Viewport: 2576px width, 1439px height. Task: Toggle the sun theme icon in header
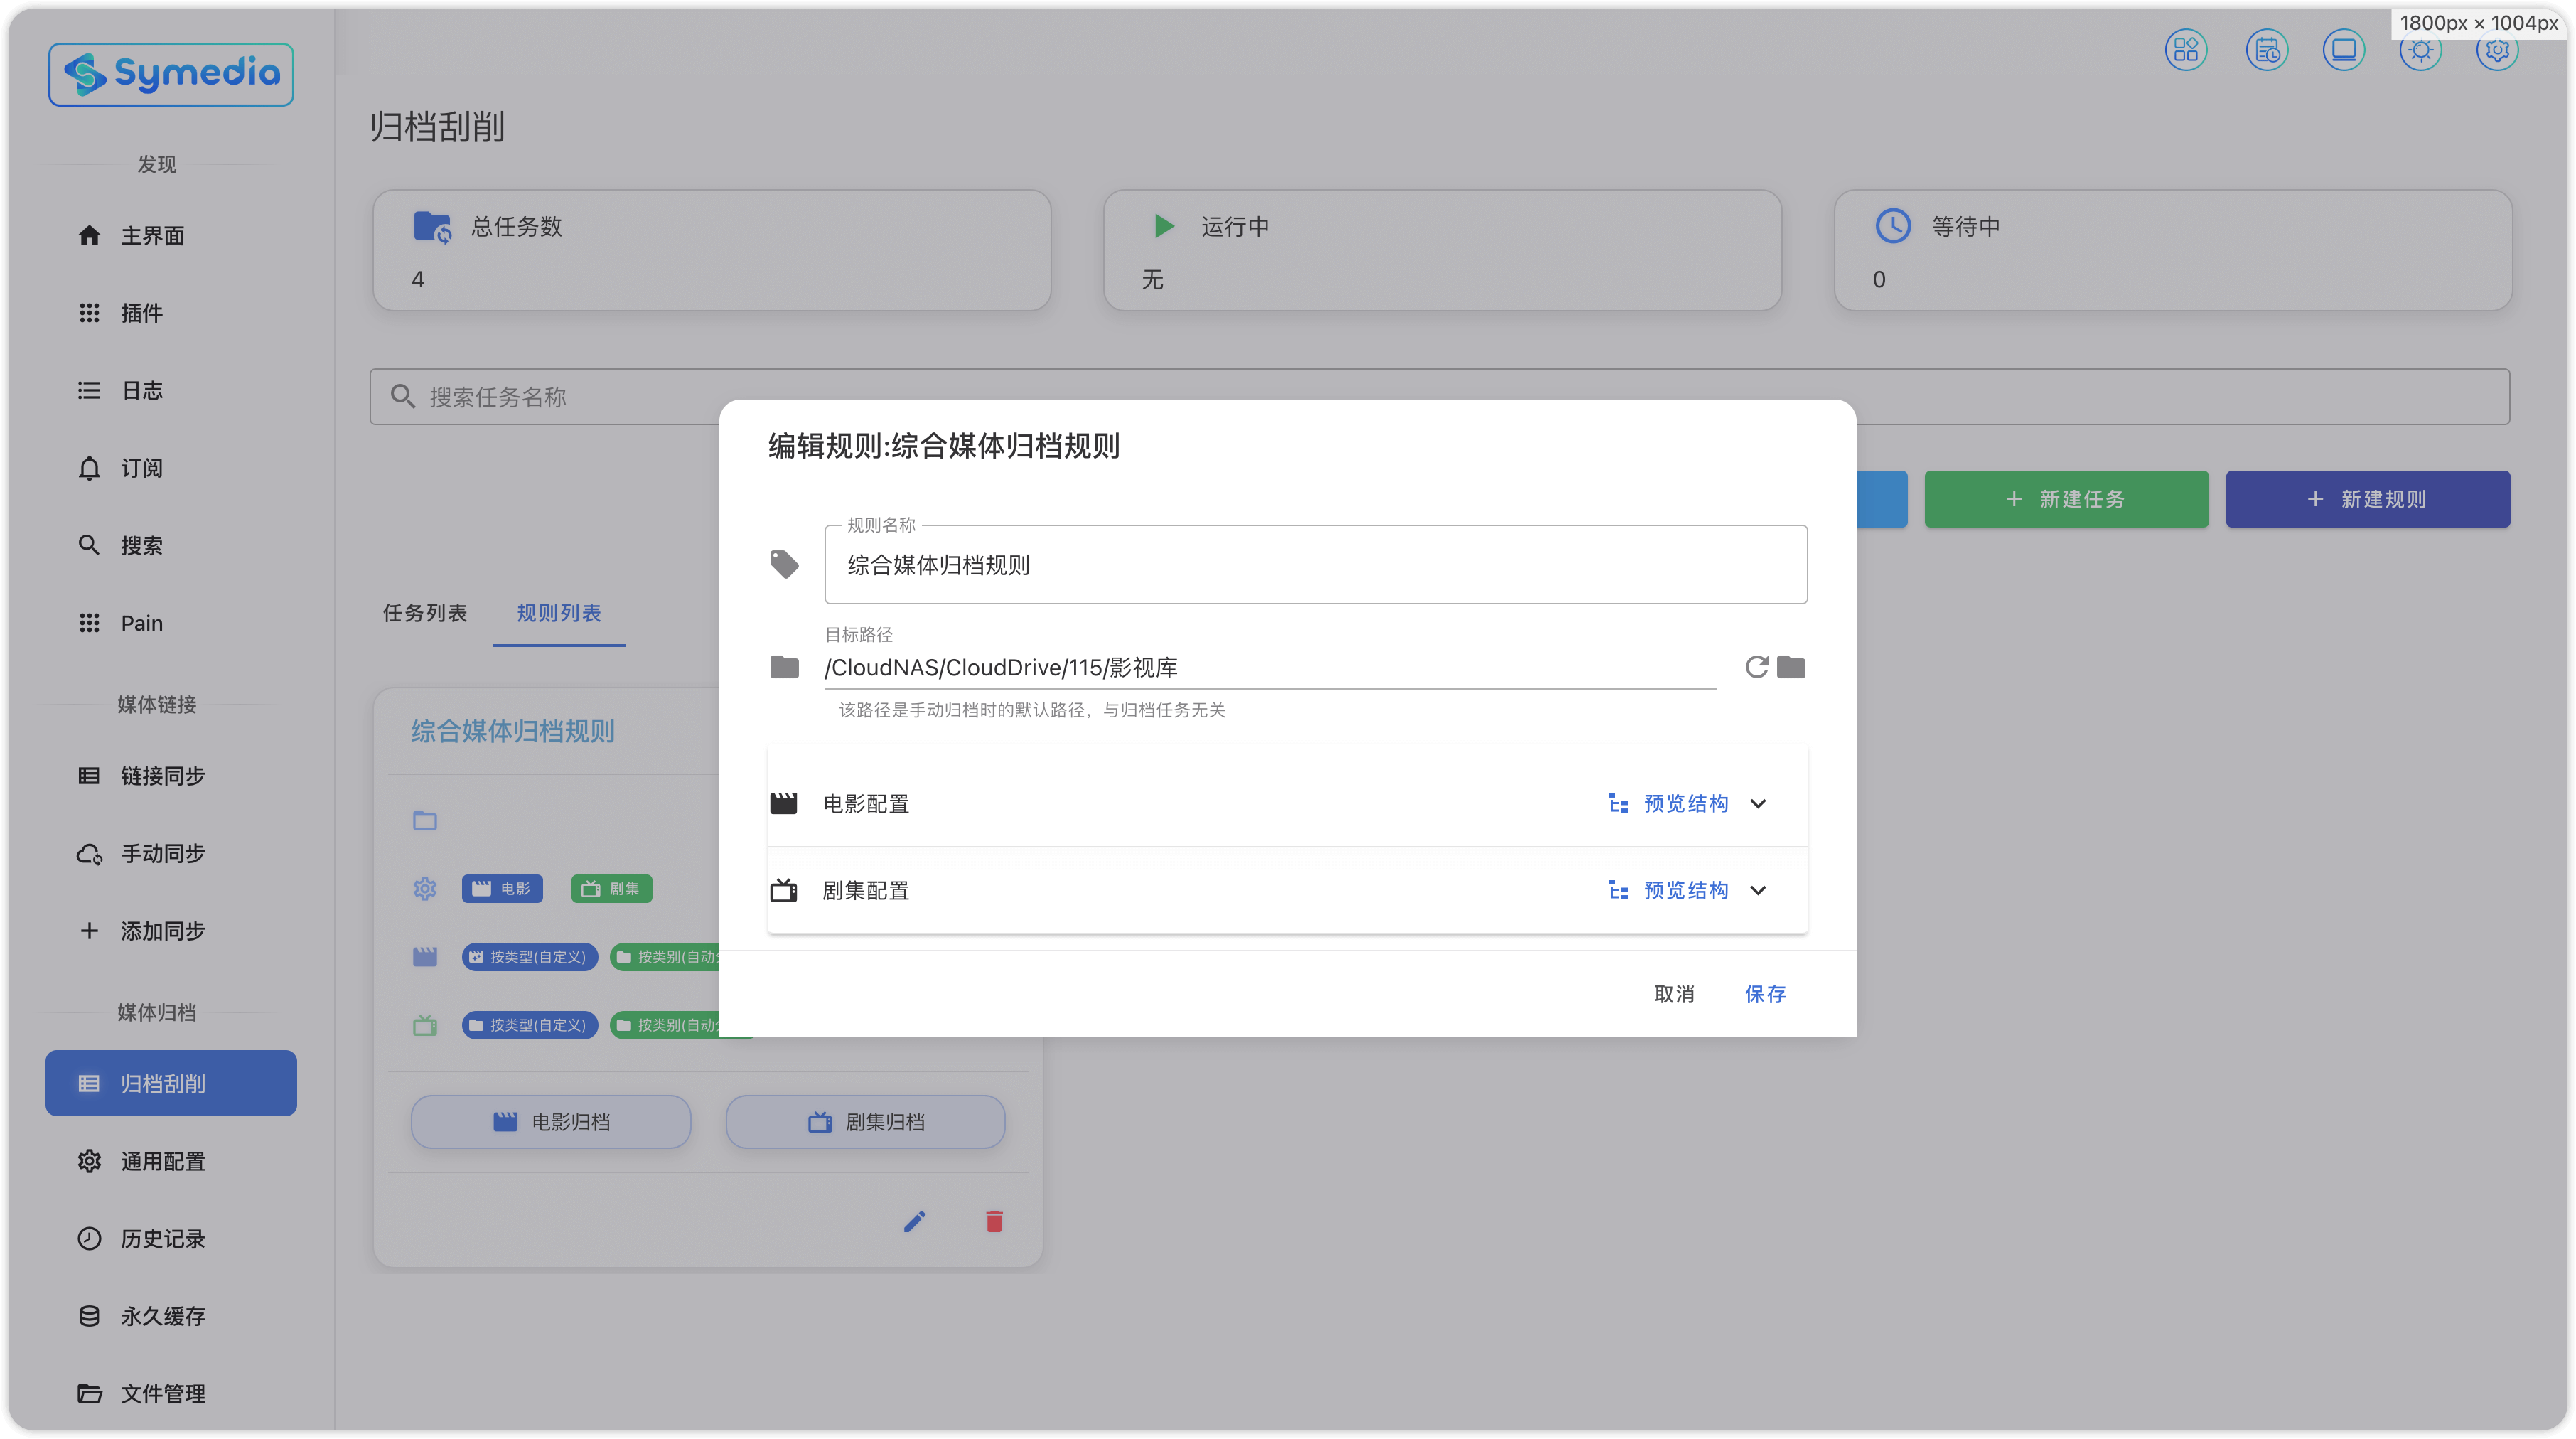(x=2420, y=50)
